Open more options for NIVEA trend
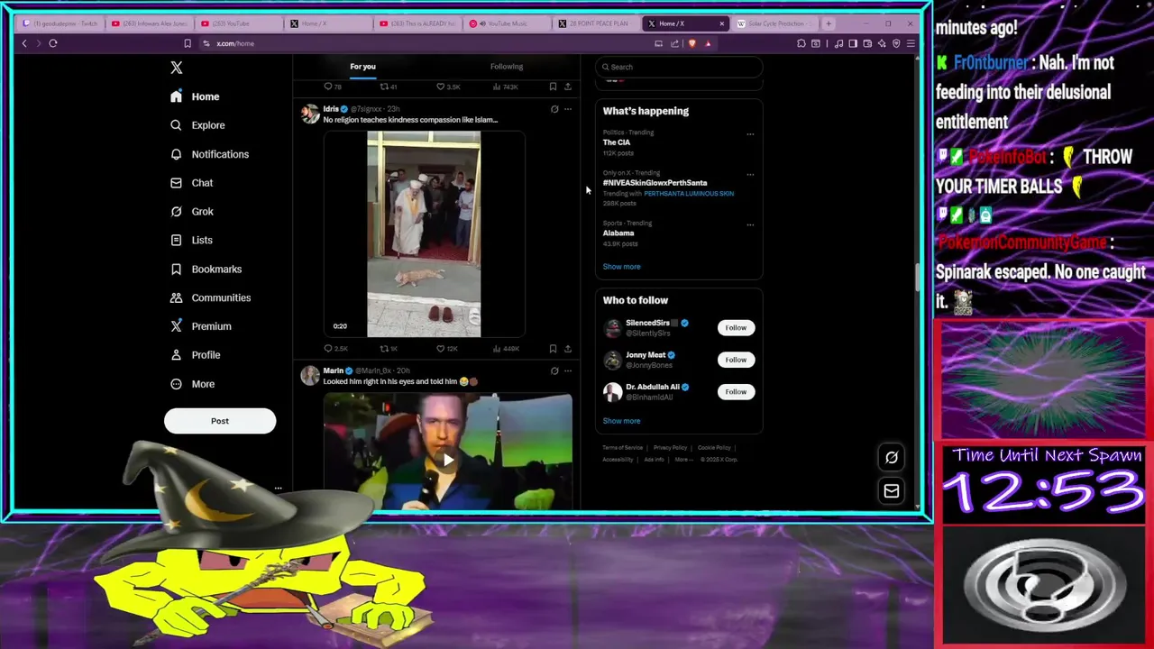Screen dimensions: 1154x649 click(x=750, y=175)
